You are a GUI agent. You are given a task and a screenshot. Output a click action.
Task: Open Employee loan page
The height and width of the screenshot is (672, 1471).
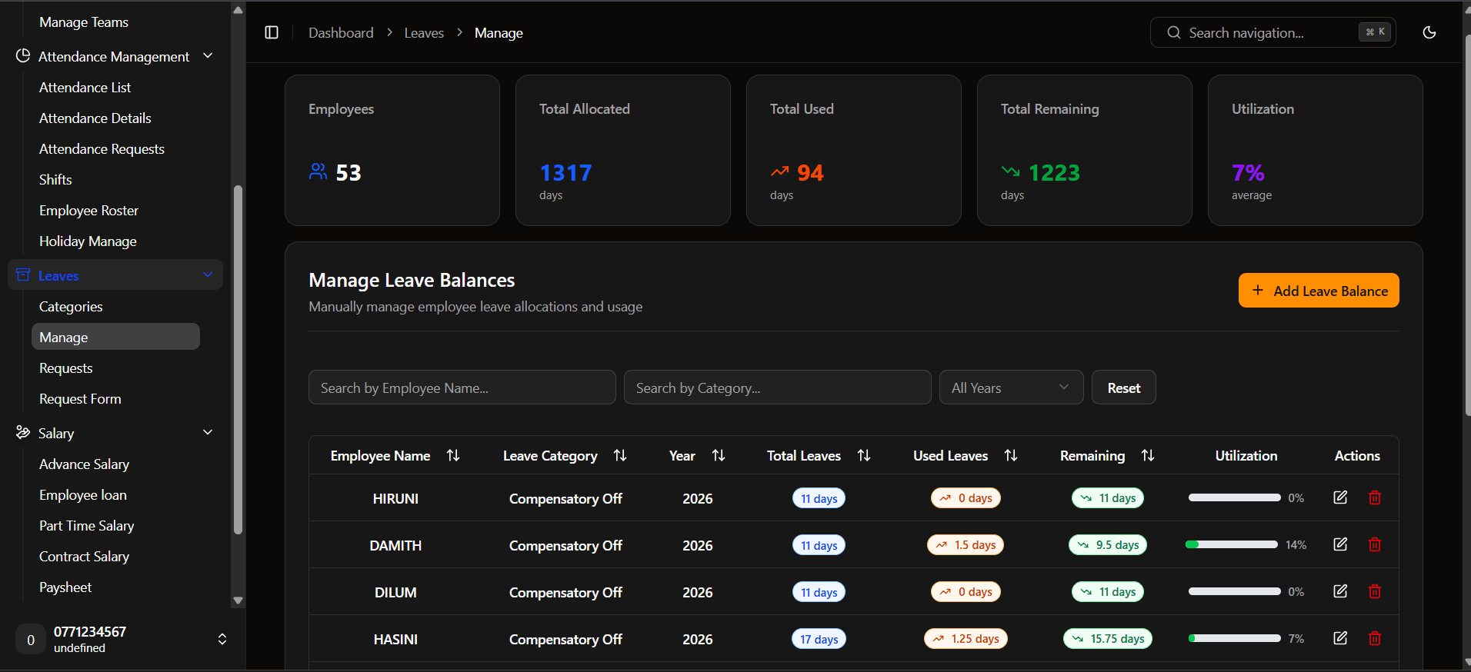pyautogui.click(x=83, y=495)
